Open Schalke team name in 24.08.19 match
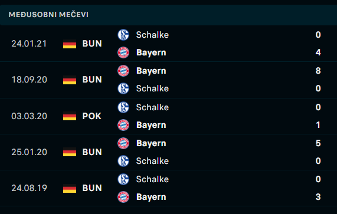This screenshot has width=337, height=214. (x=152, y=179)
